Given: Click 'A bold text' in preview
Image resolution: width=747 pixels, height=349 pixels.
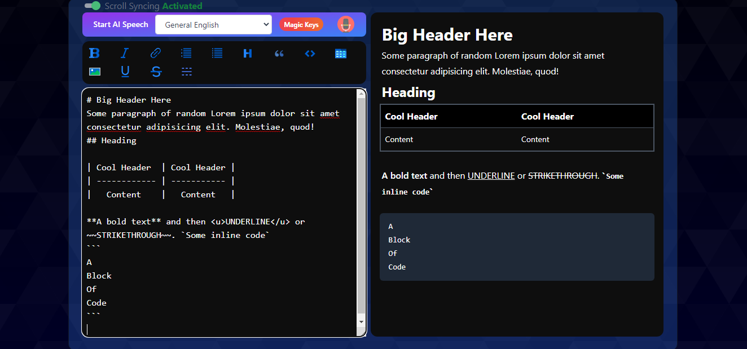Looking at the screenshot, I should tap(405, 176).
